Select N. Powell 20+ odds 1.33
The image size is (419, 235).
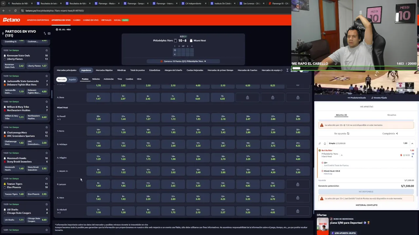click(x=98, y=117)
